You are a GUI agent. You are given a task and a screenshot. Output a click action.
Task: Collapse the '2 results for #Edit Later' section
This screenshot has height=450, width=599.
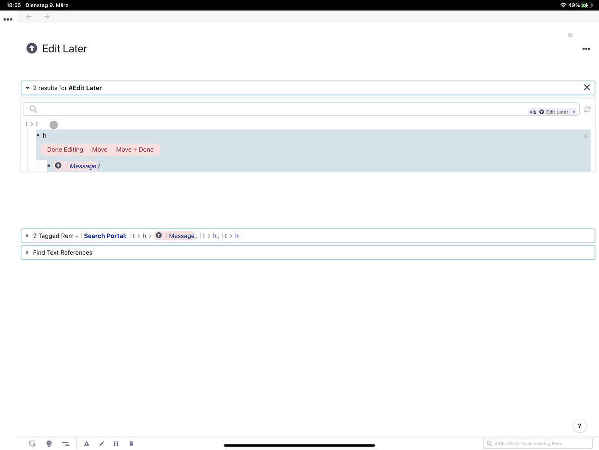click(27, 88)
